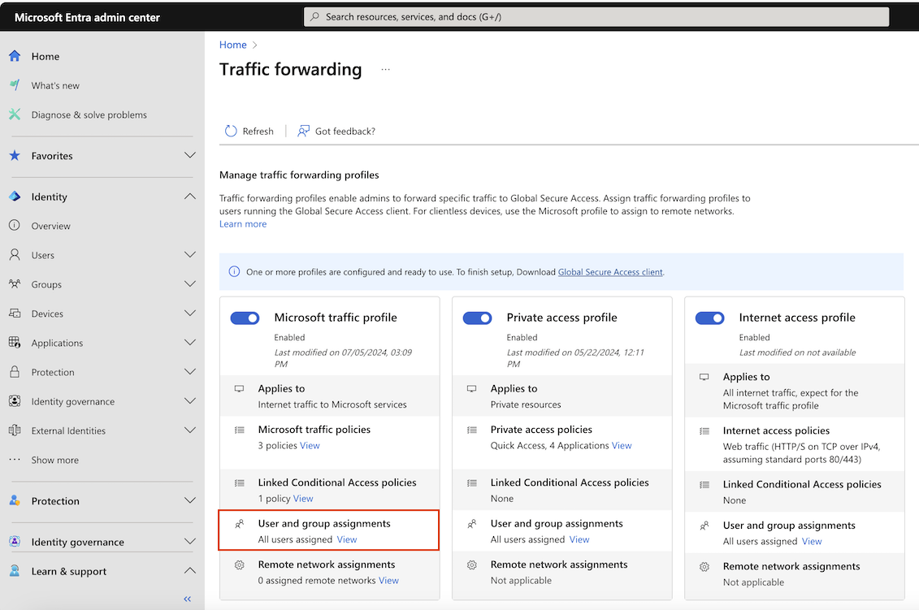The height and width of the screenshot is (610, 919).
Task: Collapse the Identity section
Action: pyautogui.click(x=189, y=196)
